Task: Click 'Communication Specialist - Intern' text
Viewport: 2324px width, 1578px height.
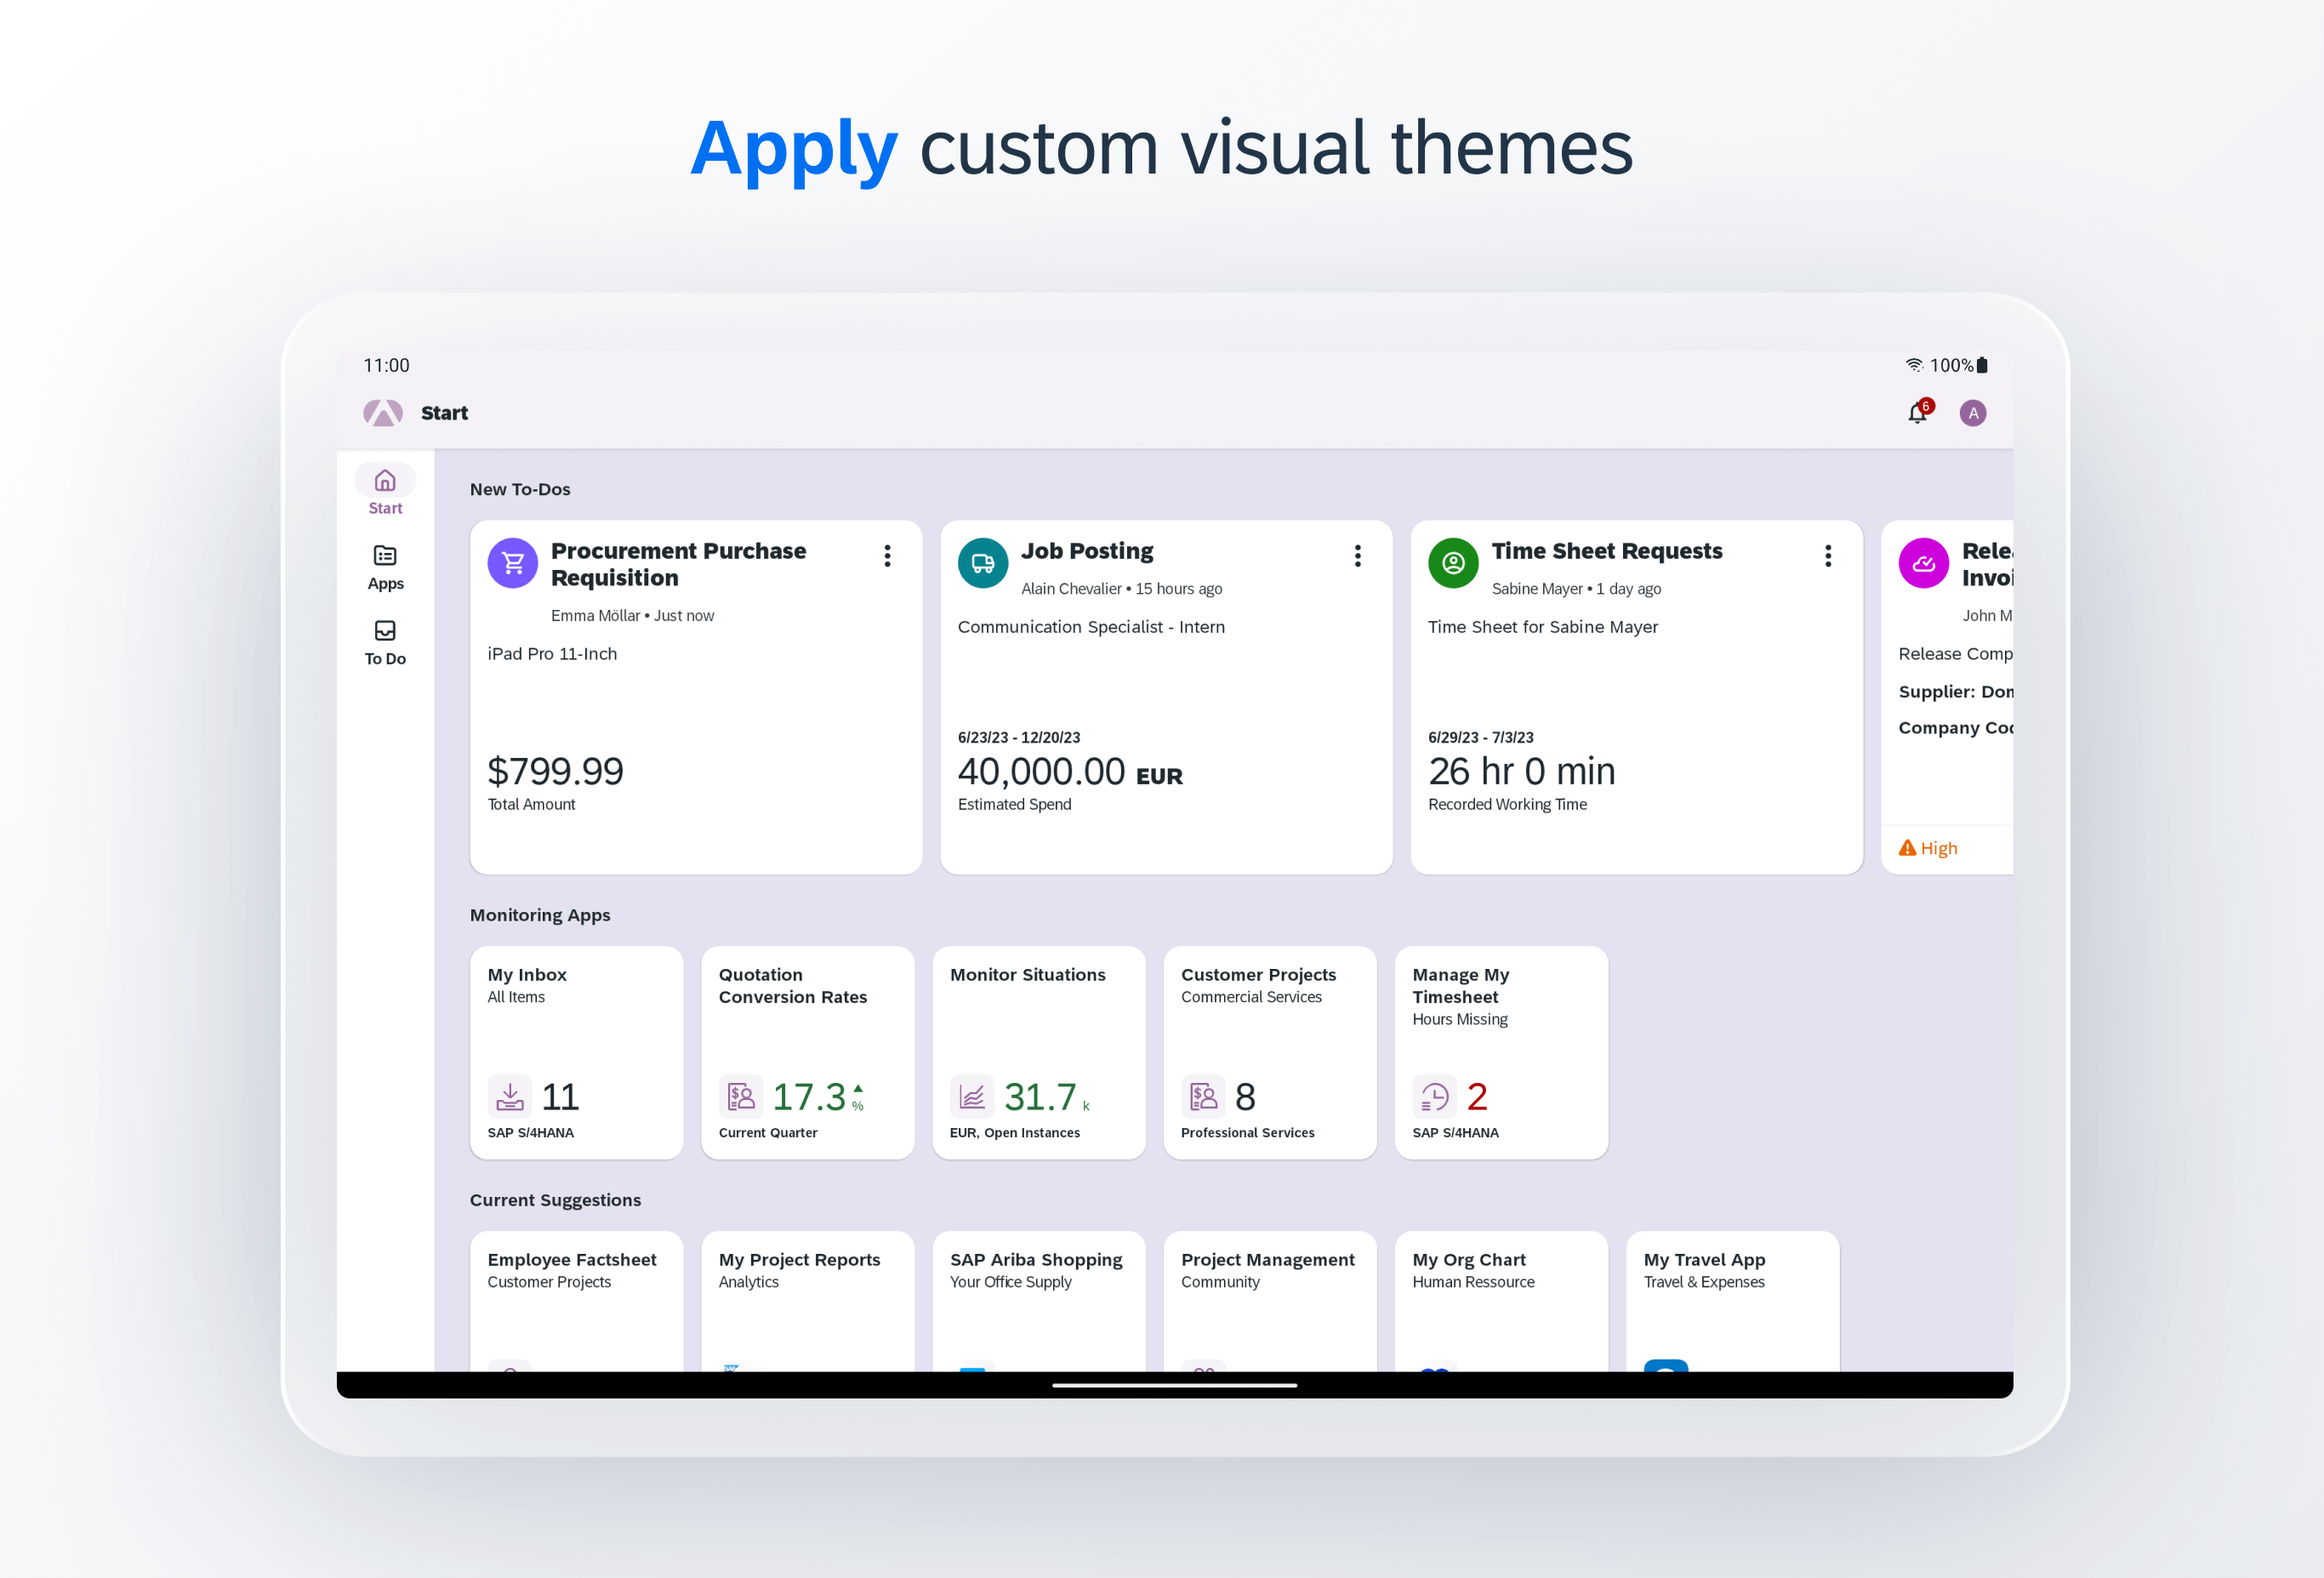Action: (x=1091, y=627)
